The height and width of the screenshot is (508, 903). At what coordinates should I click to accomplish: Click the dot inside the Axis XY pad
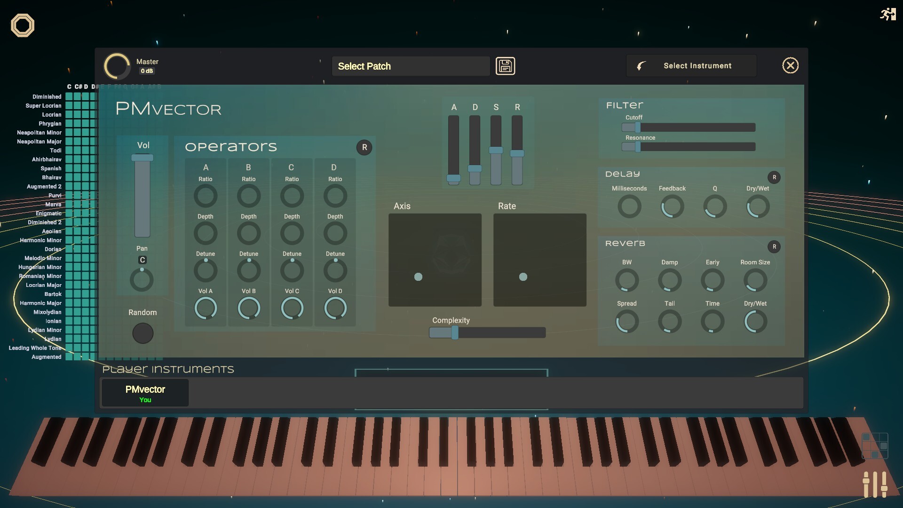(x=418, y=278)
